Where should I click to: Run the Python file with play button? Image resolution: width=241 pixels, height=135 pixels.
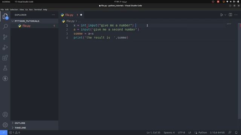221,15
